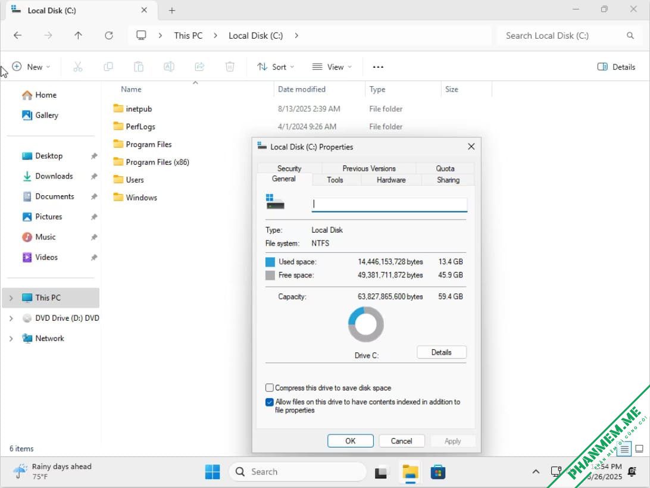The height and width of the screenshot is (488, 650).
Task: Switch to details list view icon
Action: click(x=625, y=449)
